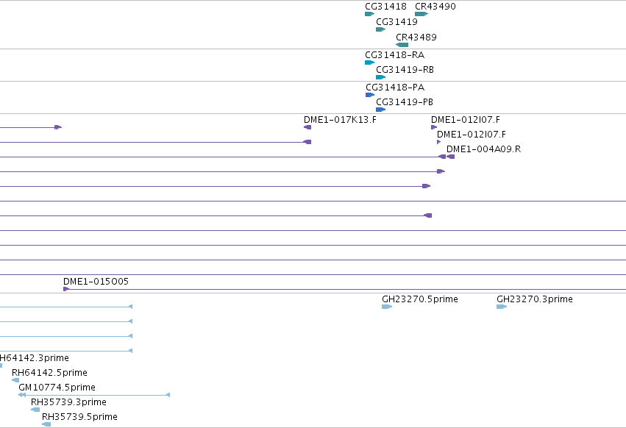The height and width of the screenshot is (428, 626).
Task: Select the CG31419-RB transcript arrow
Action: coord(380,77)
